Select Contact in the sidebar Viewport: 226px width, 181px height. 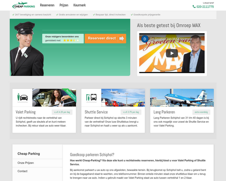click(x=22, y=171)
